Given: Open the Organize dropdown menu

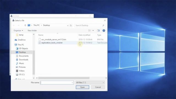Looking at the screenshot, I should click(18, 31).
